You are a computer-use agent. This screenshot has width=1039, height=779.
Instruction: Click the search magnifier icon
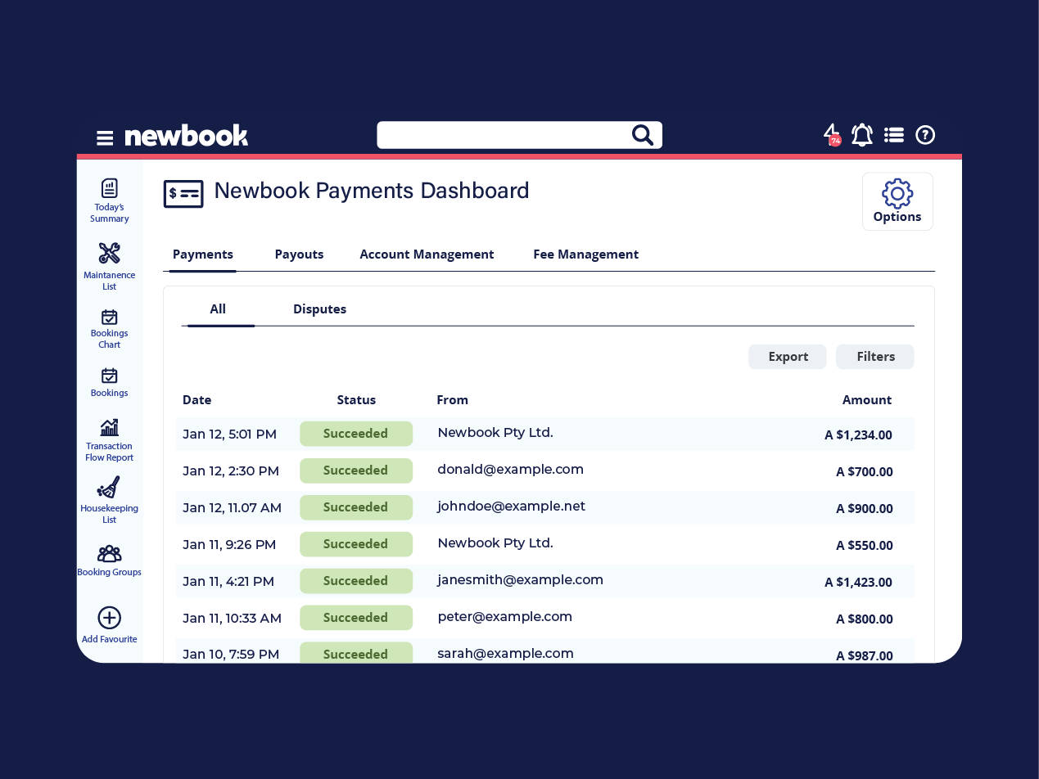point(642,135)
